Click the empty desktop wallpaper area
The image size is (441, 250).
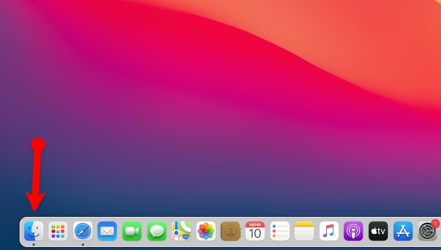click(237, 118)
